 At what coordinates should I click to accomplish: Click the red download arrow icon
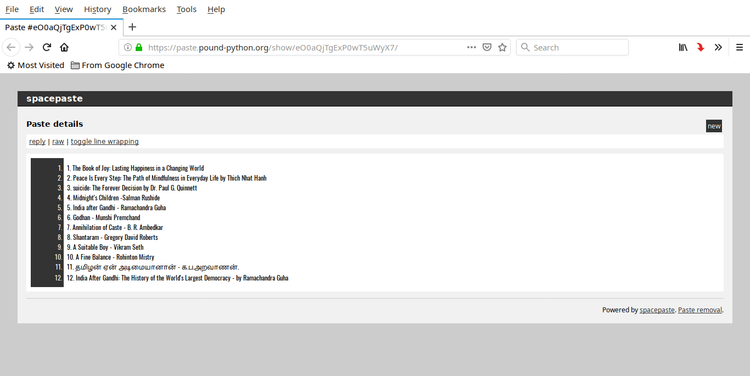701,47
